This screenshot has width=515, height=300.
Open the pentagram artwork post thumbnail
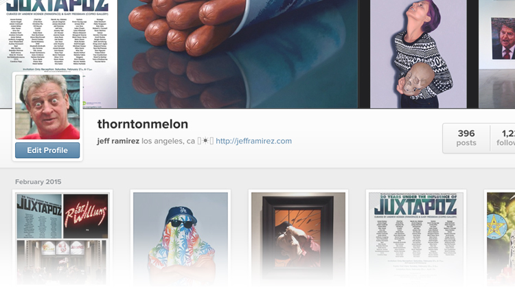pyautogui.click(x=501, y=238)
